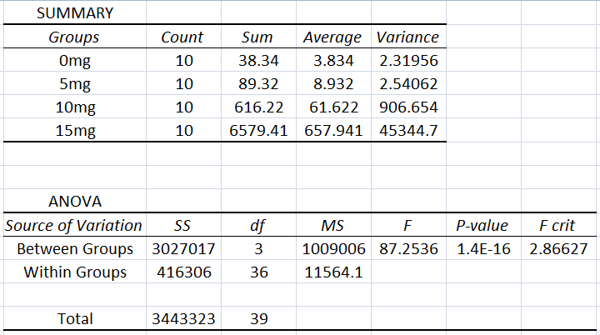Click the F crit value 2.86627
This screenshot has height=335, width=600.
click(558, 249)
